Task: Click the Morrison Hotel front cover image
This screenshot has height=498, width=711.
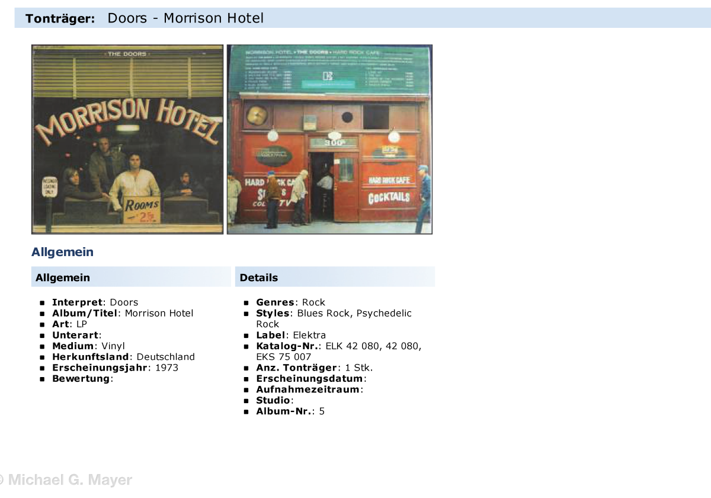Action: 127,139
